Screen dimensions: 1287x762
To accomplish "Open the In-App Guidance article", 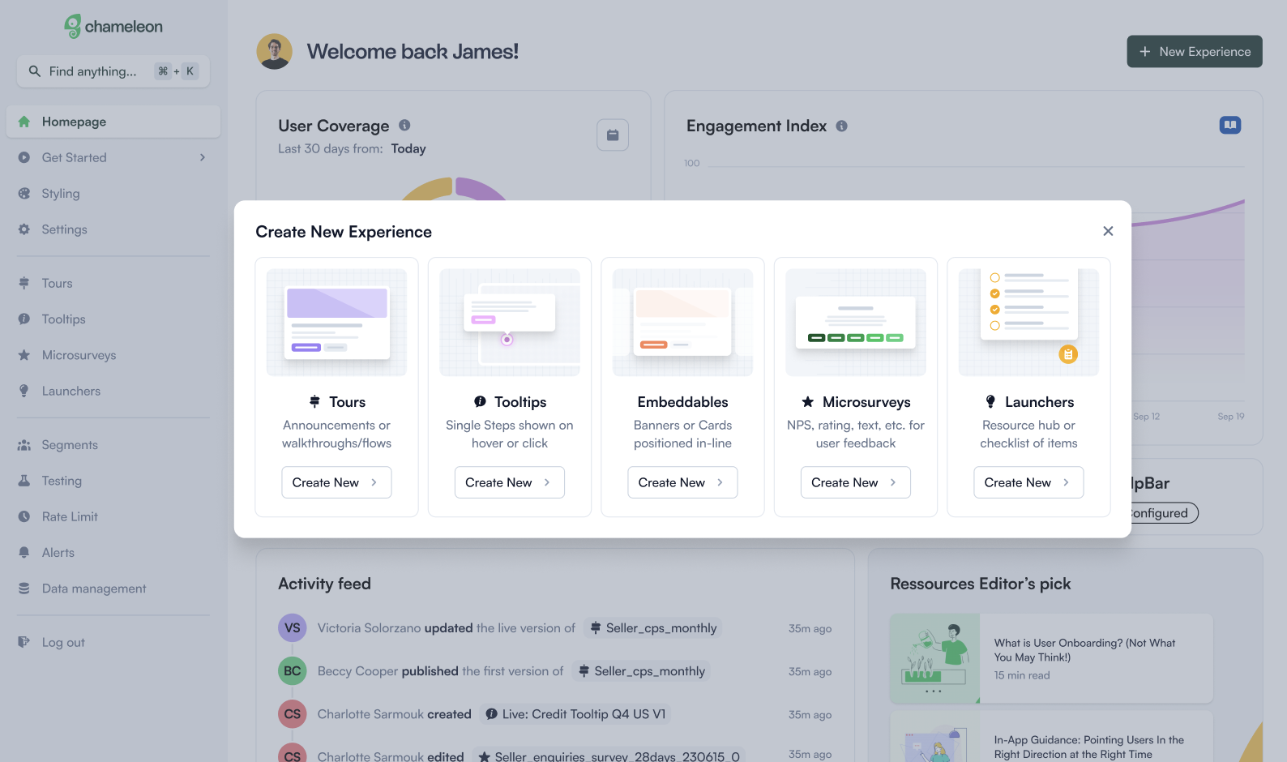I will coord(1051,737).
